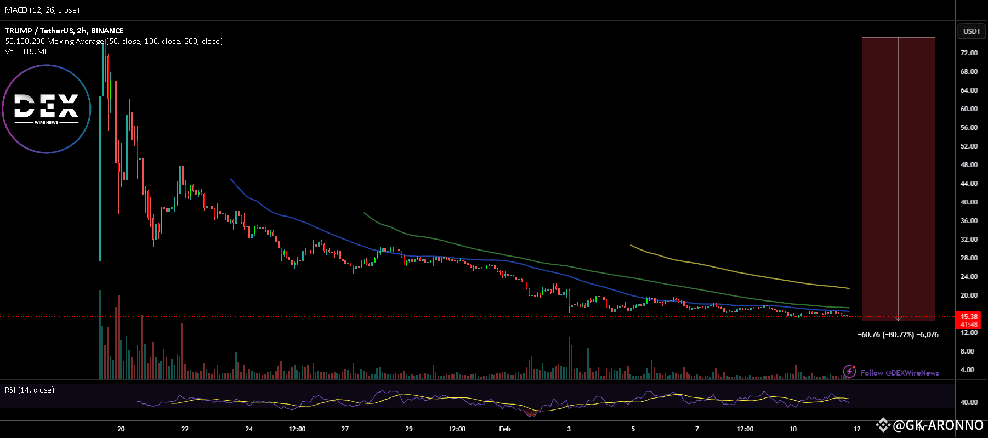Click the 12:00 label between 29 and Feb
Viewport: 988px width, 438px height.
[457, 429]
